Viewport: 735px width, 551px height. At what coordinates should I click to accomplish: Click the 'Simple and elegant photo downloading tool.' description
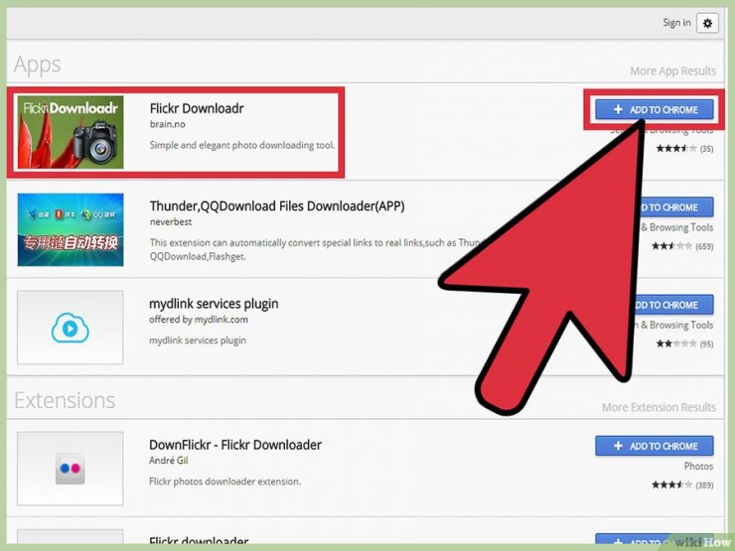[x=242, y=145]
